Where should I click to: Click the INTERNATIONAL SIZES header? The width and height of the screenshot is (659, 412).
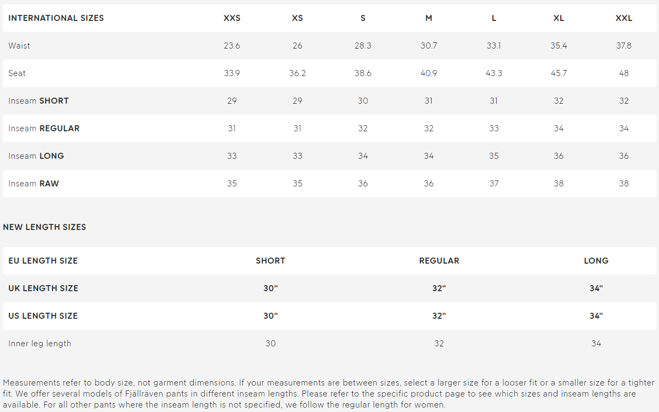click(x=56, y=18)
